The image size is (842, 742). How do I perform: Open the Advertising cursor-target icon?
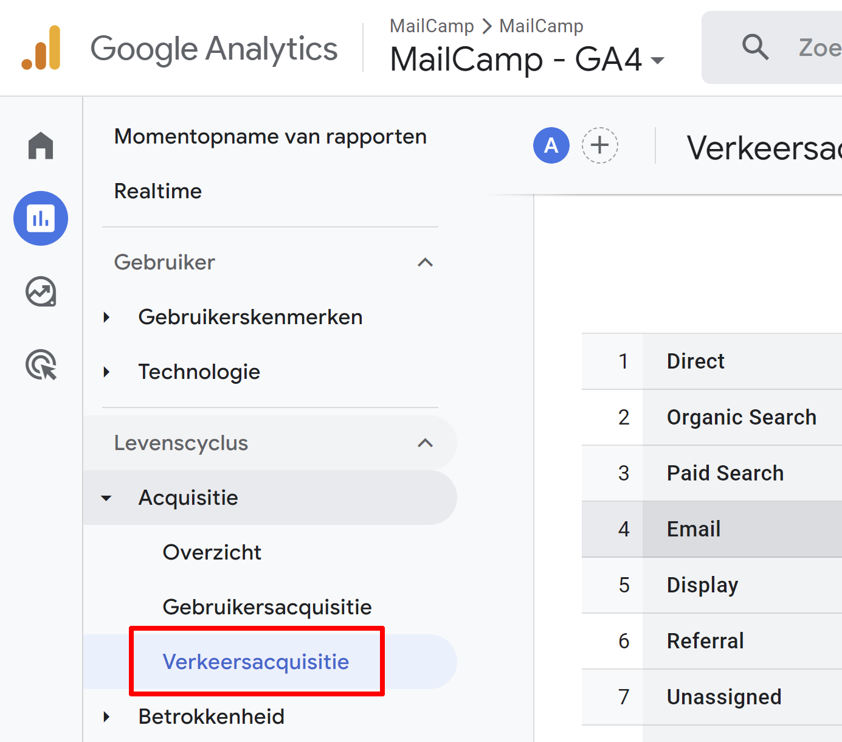coord(41,365)
